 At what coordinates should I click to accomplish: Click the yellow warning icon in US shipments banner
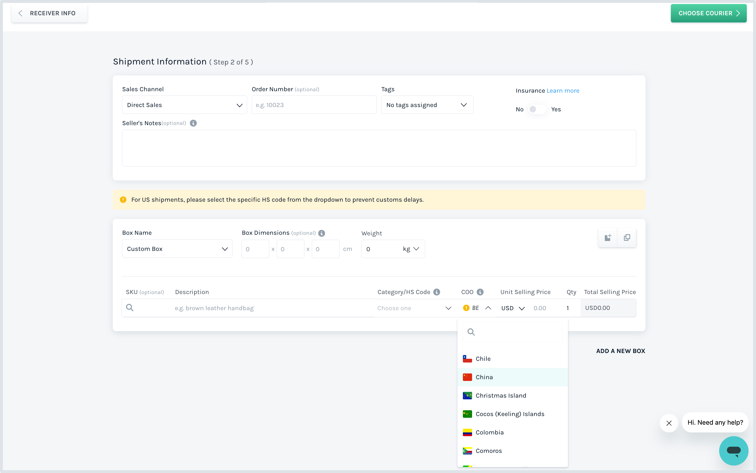click(123, 200)
